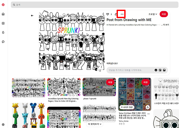Open the messages chat bubble icon
The image size is (179, 128).
(3, 42)
